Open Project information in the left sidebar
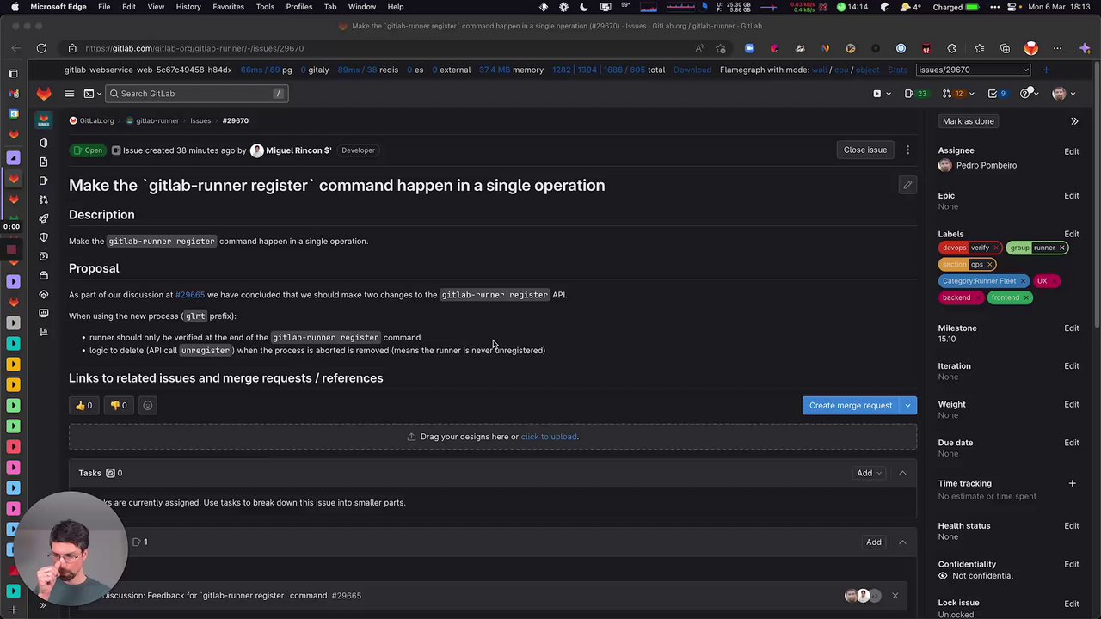This screenshot has height=619, width=1101. coord(44,143)
